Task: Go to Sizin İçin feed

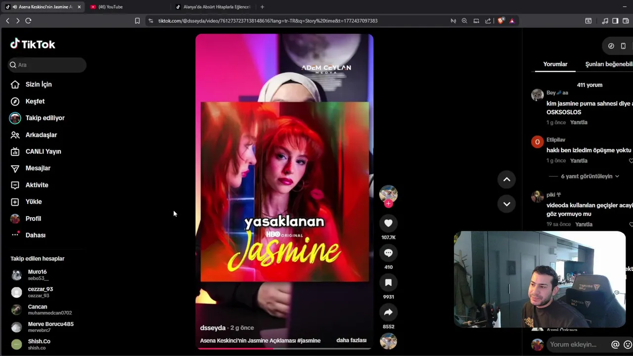Action: coord(31,85)
